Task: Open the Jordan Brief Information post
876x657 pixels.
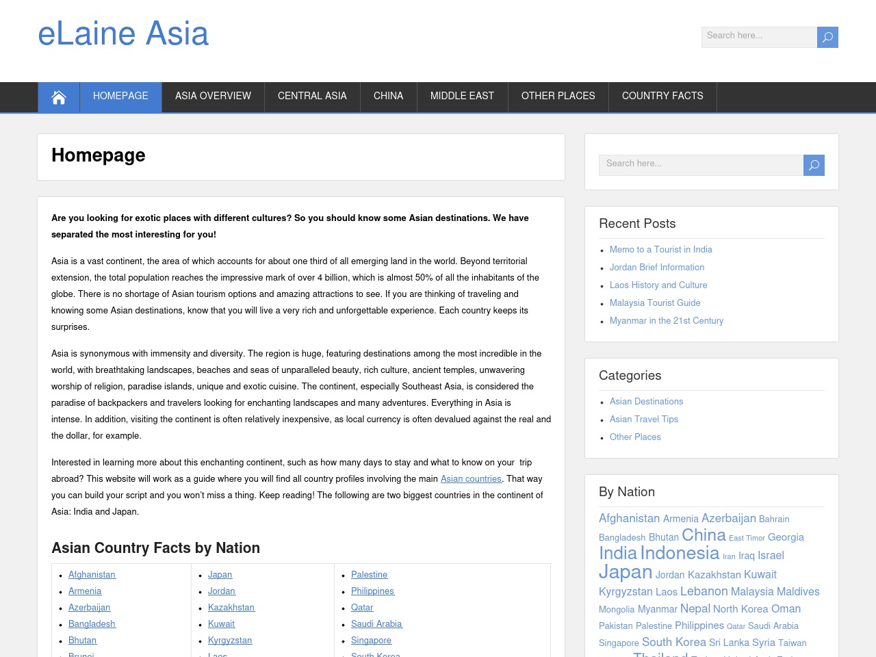Action: click(656, 268)
